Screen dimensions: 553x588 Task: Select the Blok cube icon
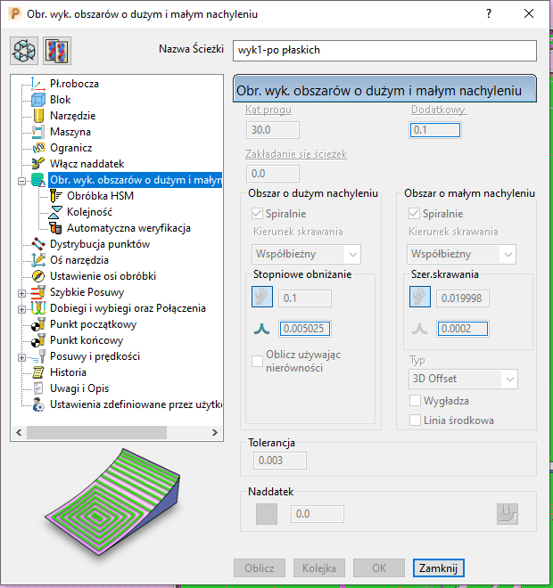click(38, 100)
